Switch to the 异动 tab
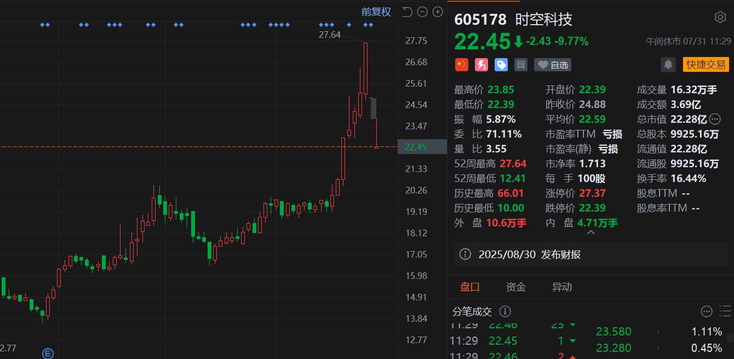Image resolution: width=734 pixels, height=359 pixels. click(x=562, y=287)
